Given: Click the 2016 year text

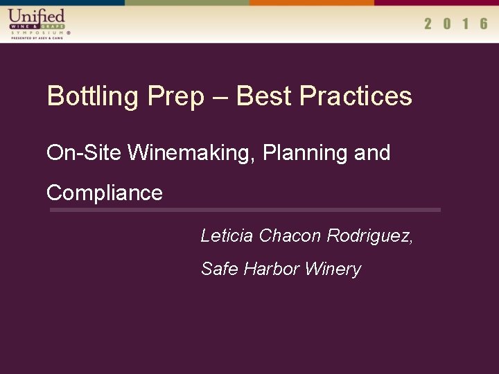Looking at the screenshot, I should (456, 24).
